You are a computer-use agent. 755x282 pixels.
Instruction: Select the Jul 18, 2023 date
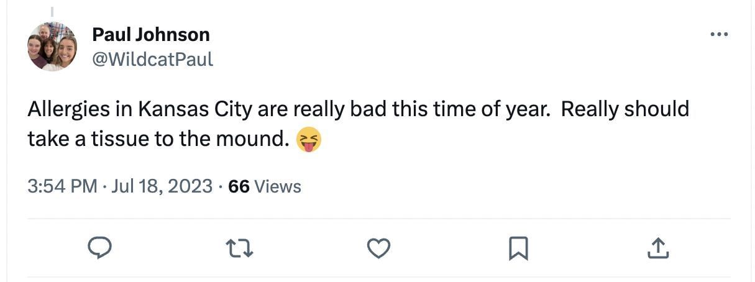pos(161,186)
